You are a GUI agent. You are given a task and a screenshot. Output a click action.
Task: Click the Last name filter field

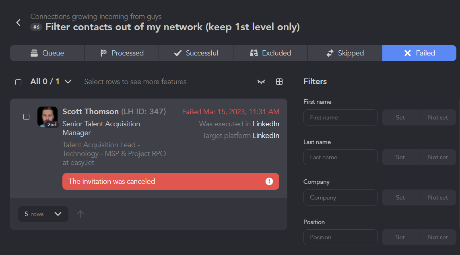[x=340, y=157]
